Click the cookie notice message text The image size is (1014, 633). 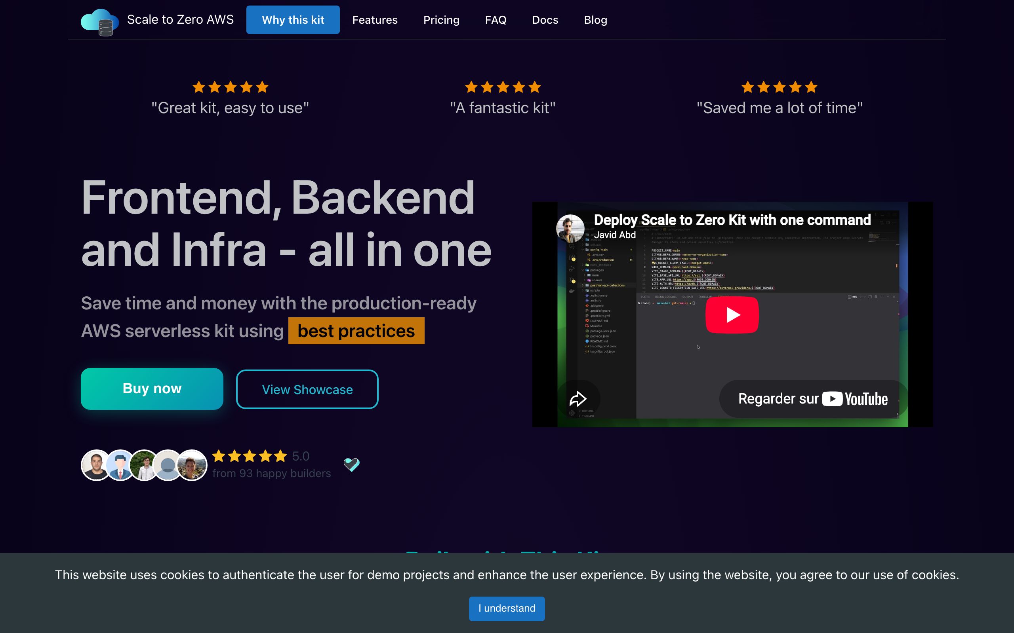(507, 575)
